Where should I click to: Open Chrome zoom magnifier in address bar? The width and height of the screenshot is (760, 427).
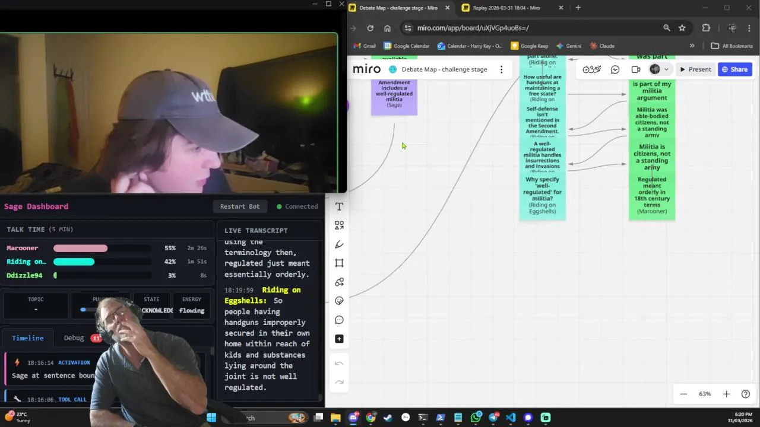pyautogui.click(x=667, y=28)
